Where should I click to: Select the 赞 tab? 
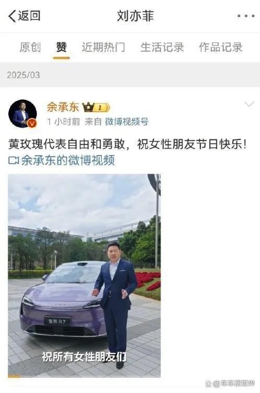(x=61, y=47)
